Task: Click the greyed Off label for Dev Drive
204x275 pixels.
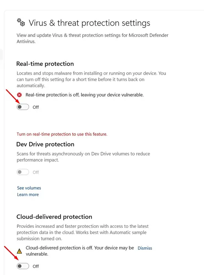Action: click(36, 172)
